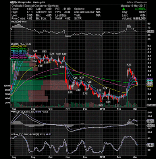Click the 49.85 RSI value tag on the right axis
156x159 pixels.
pos(150,31)
